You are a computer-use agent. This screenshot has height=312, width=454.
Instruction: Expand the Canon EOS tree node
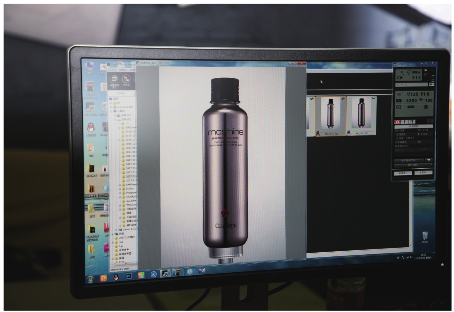pyautogui.click(x=116, y=229)
